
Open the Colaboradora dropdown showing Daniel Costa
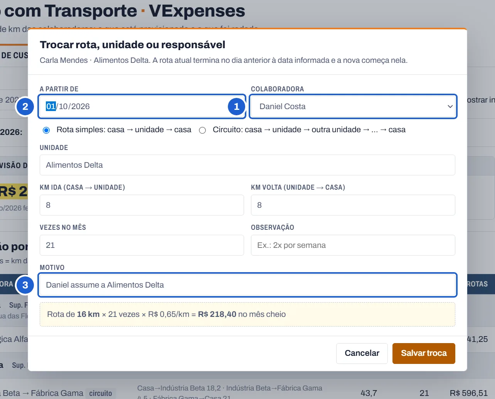point(353,106)
